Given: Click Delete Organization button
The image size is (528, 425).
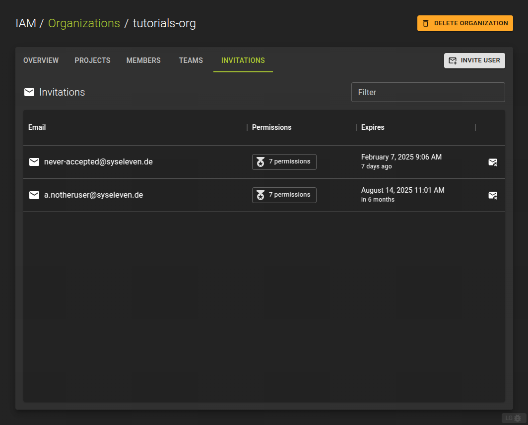Looking at the screenshot, I should [464, 23].
